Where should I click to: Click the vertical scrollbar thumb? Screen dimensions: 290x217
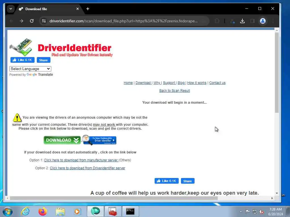(x=277, y=72)
